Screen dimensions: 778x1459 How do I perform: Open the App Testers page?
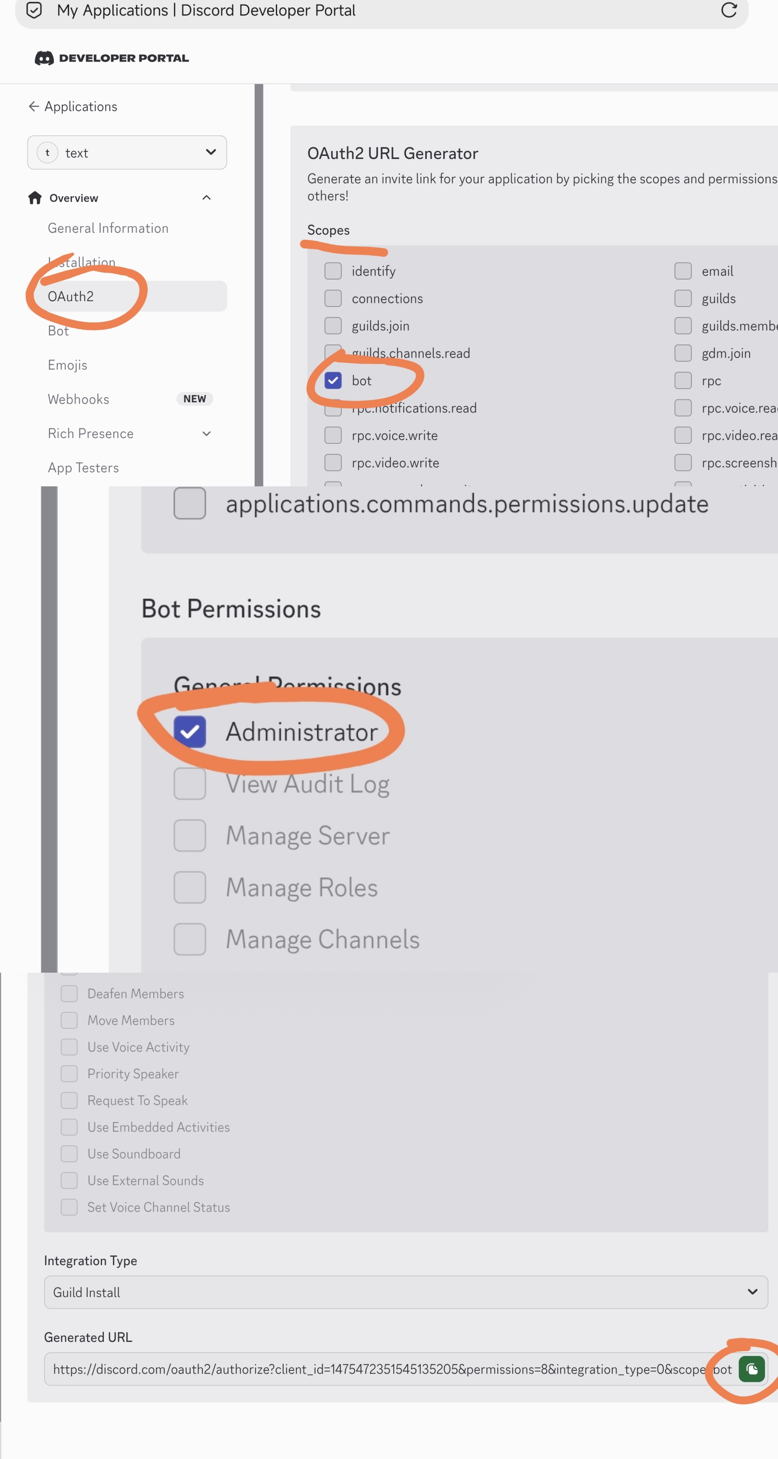click(x=83, y=468)
